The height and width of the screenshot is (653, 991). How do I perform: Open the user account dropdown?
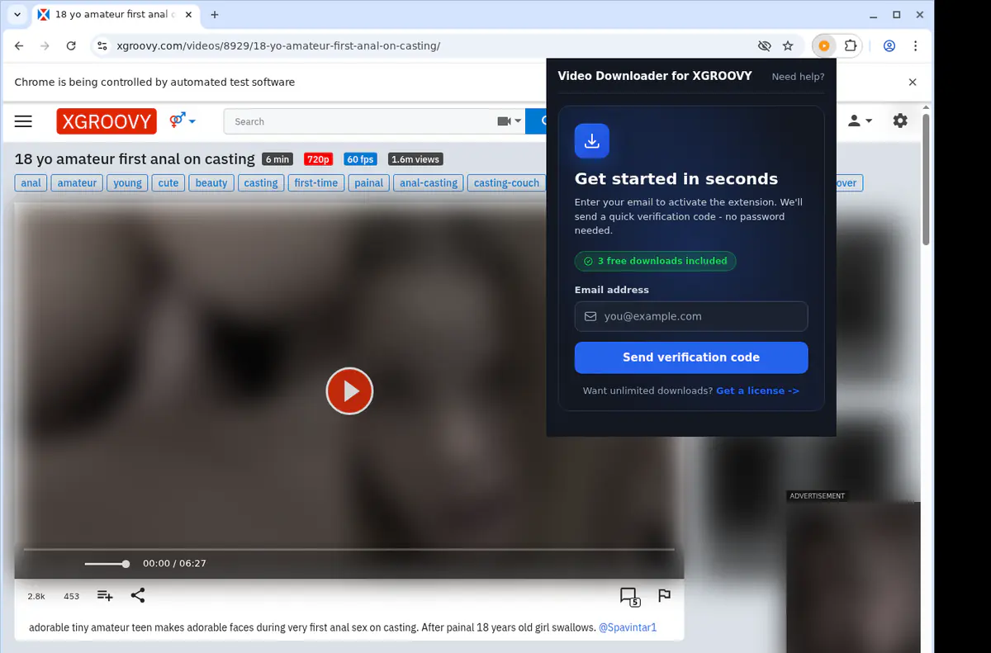860,121
